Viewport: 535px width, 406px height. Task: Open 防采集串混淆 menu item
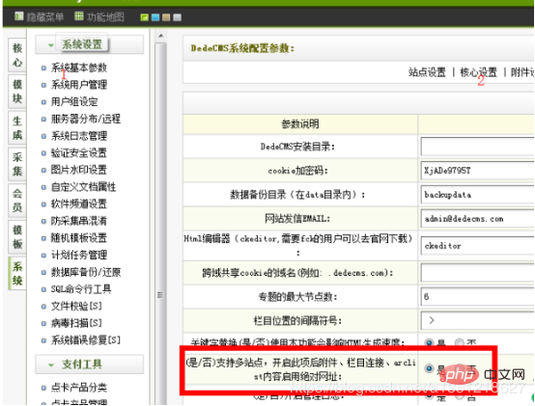click(79, 221)
